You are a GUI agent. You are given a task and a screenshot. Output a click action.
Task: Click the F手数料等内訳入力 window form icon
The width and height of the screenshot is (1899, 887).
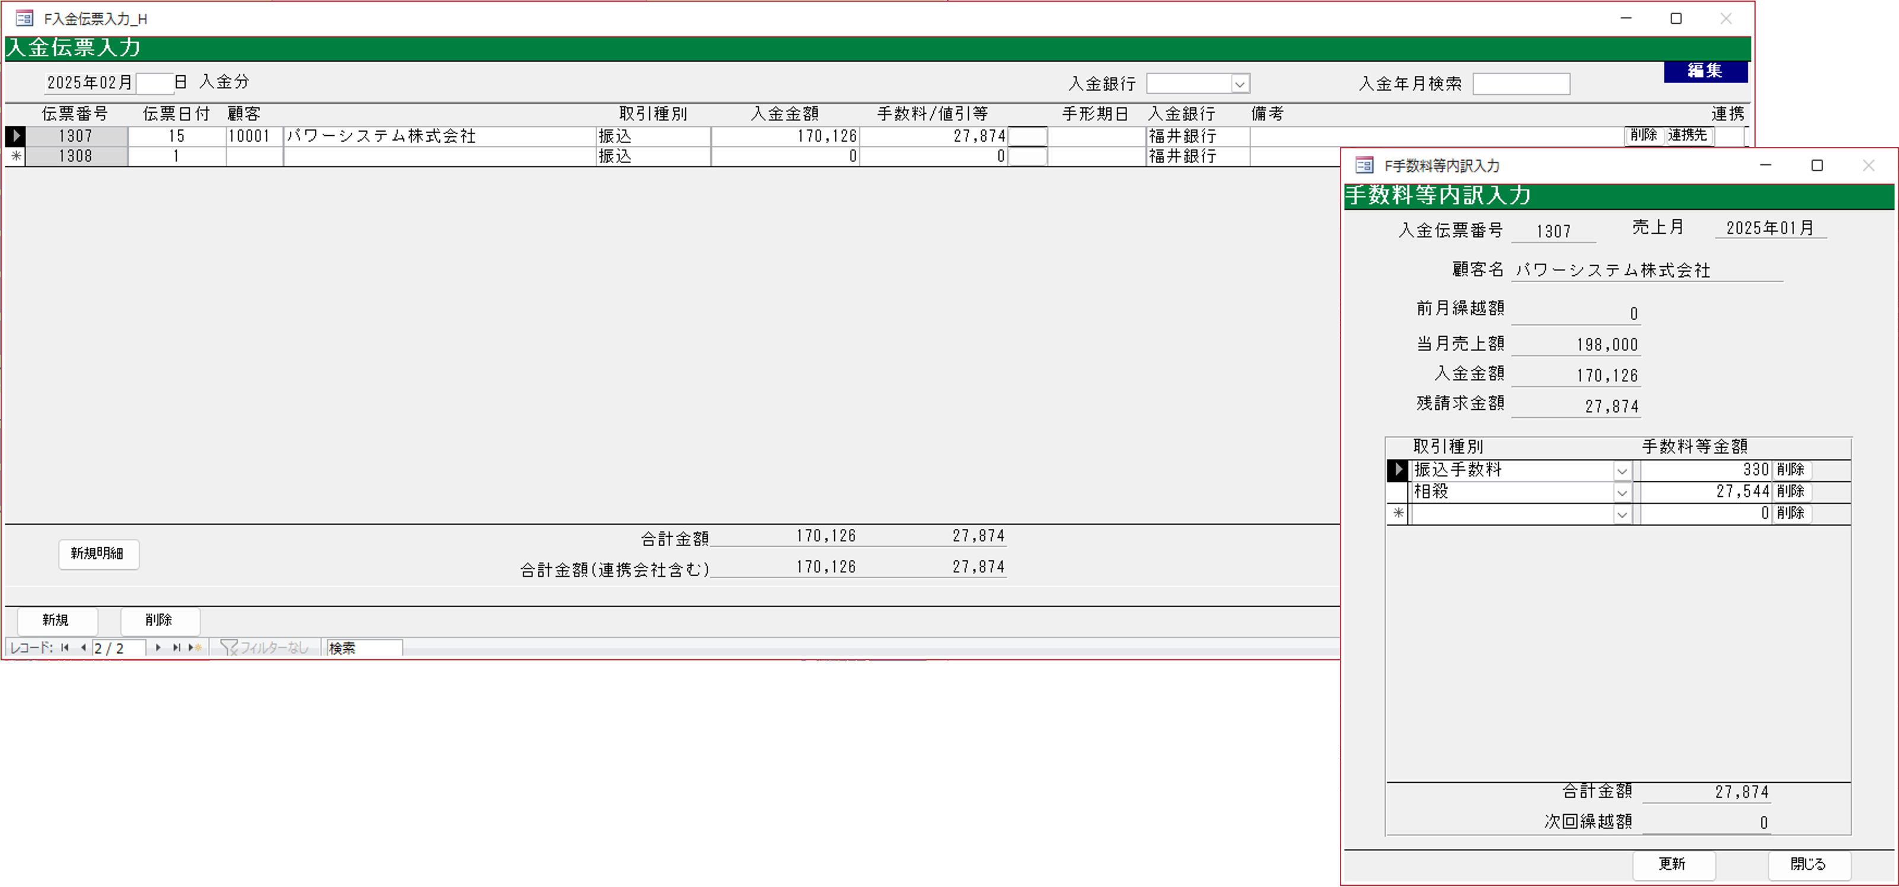point(1365,165)
